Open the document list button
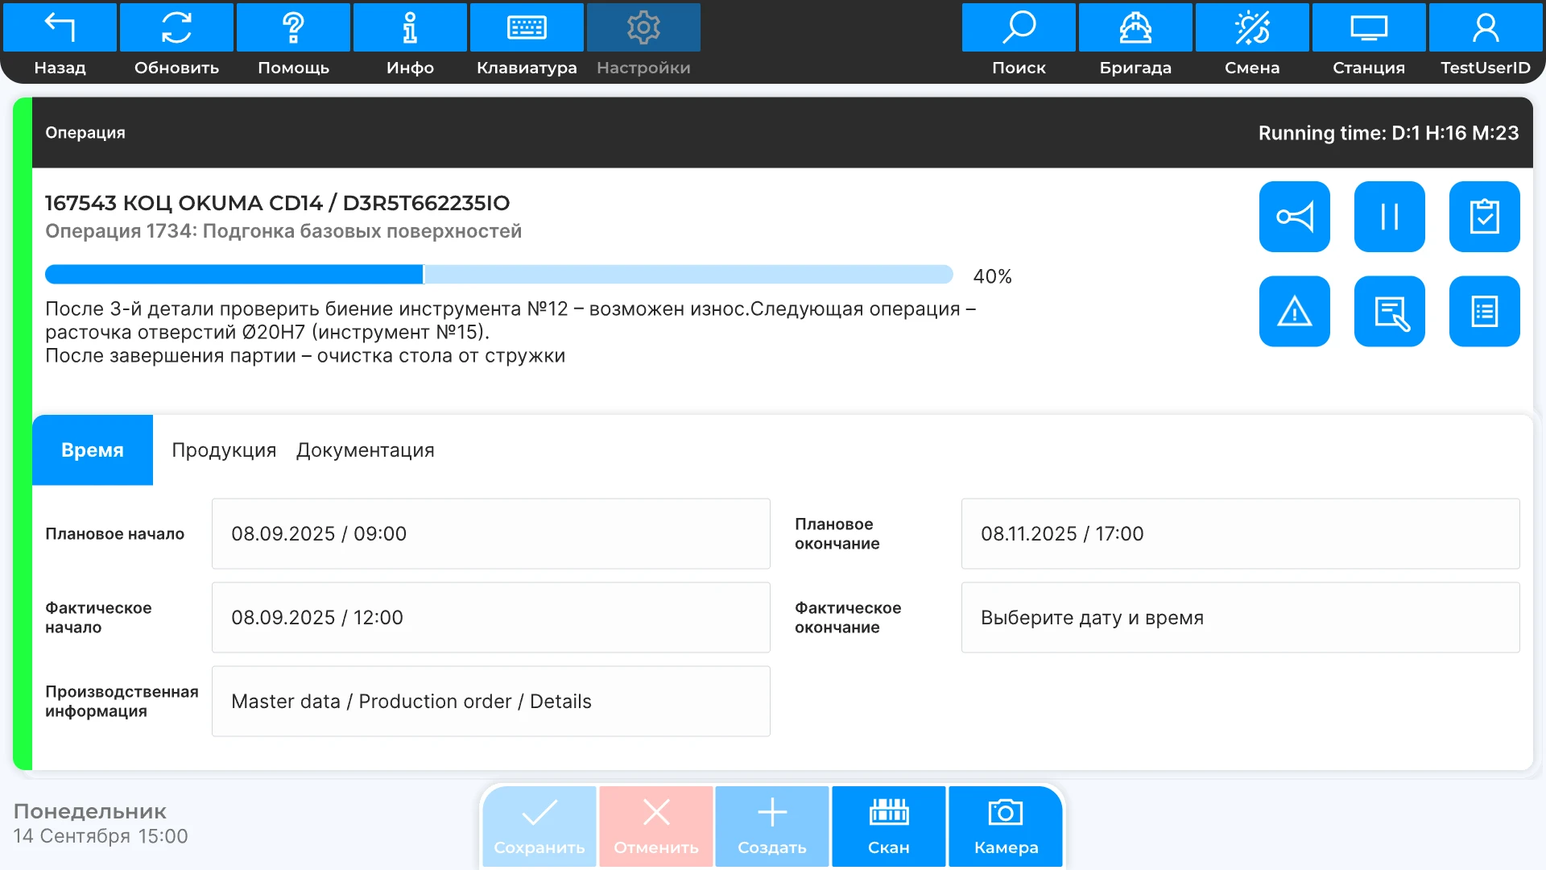This screenshot has width=1546, height=870. click(x=1485, y=312)
